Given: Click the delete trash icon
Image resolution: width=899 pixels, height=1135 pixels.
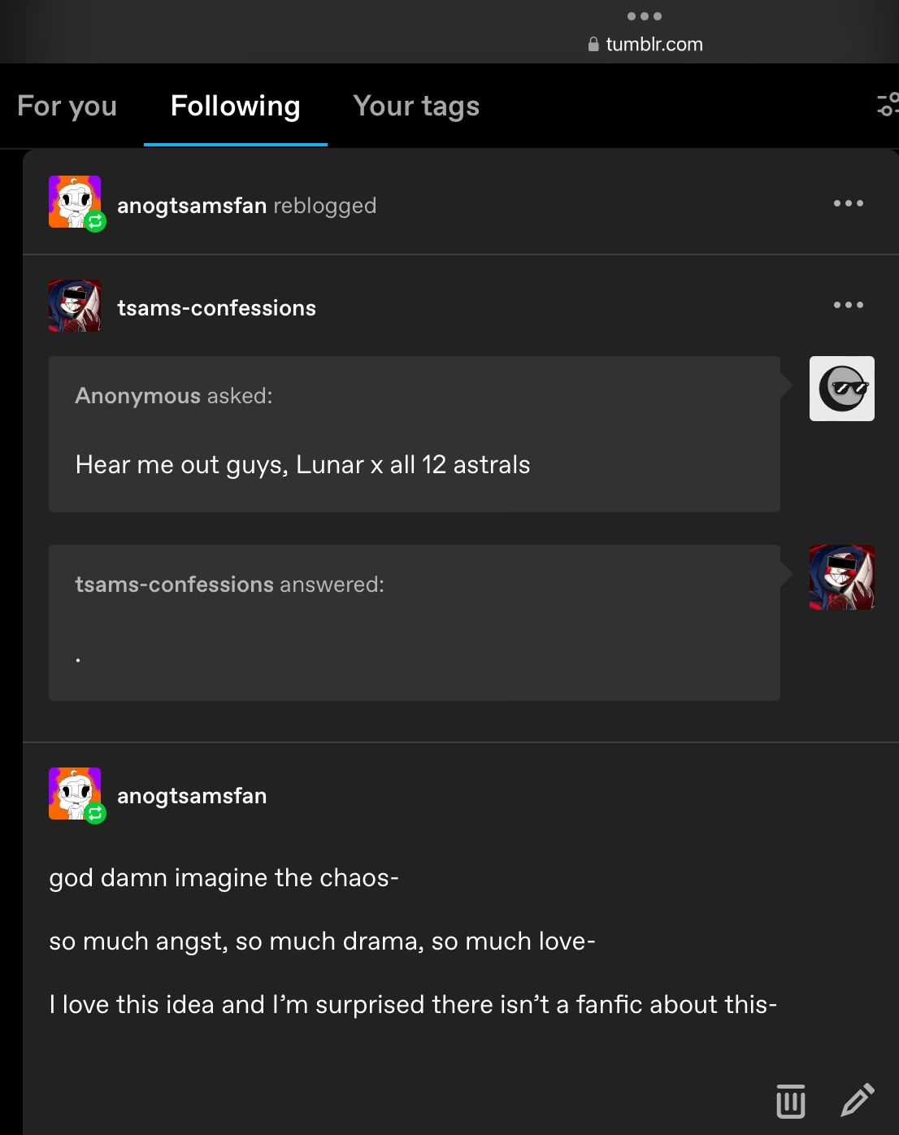Looking at the screenshot, I should coord(790,1101).
